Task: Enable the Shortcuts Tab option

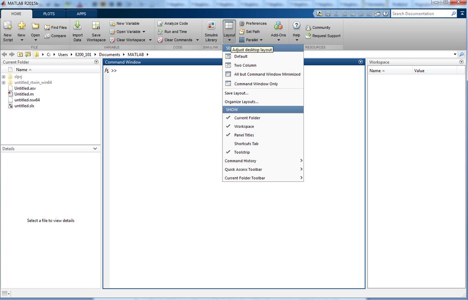Action: tap(263, 144)
